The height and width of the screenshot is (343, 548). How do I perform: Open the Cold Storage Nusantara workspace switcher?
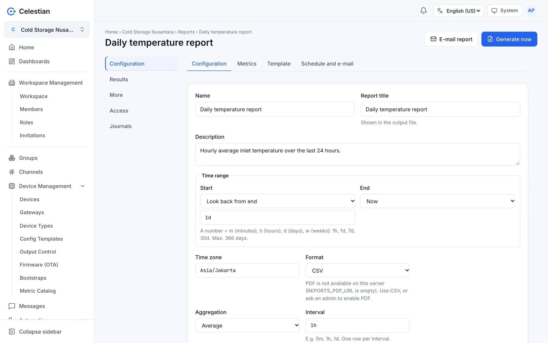click(47, 29)
